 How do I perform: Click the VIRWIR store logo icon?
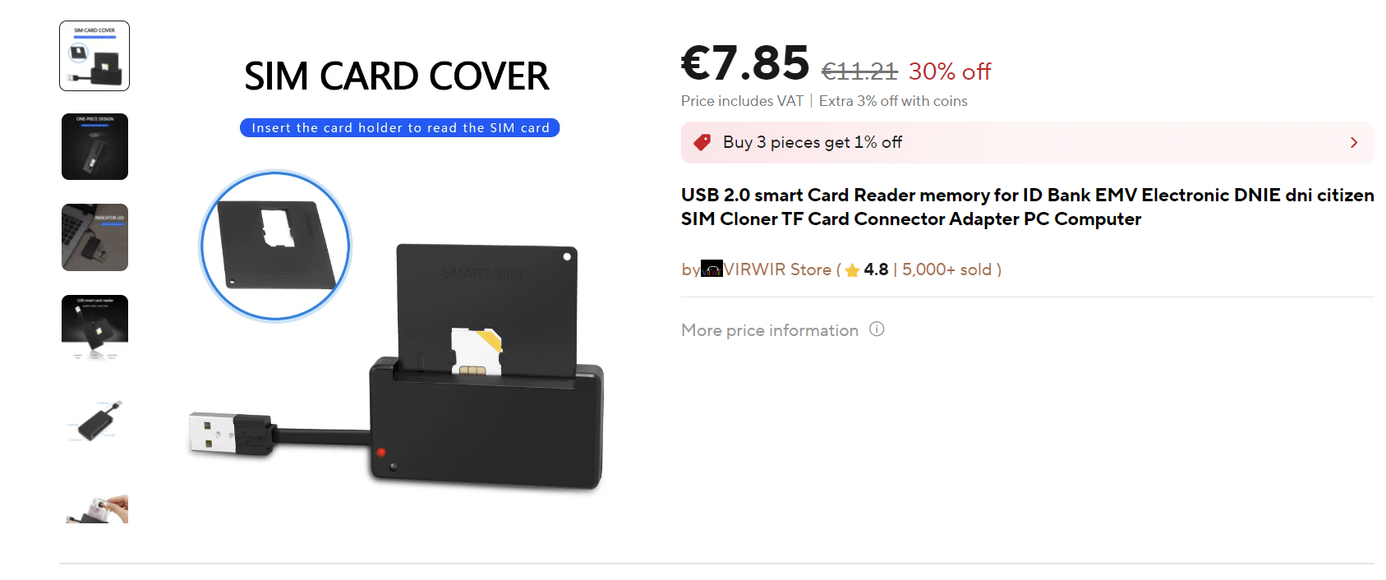click(711, 269)
